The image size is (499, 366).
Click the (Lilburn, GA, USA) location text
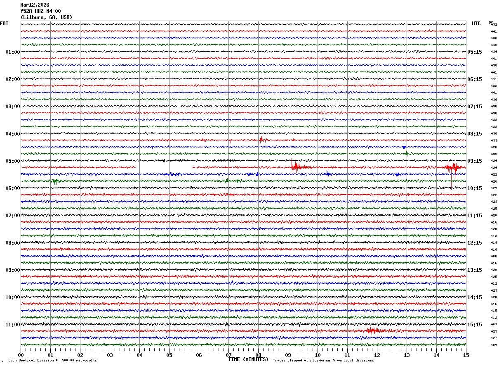[46, 17]
